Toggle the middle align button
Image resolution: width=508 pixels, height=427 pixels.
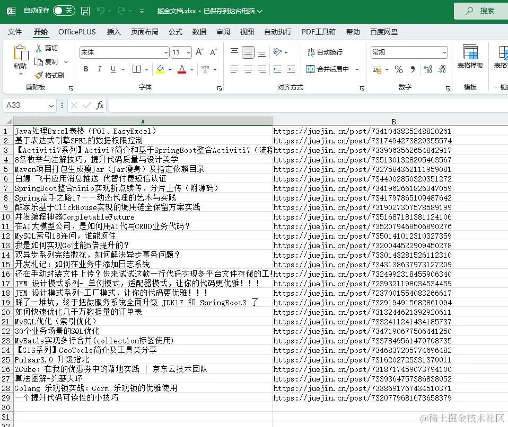click(x=248, y=52)
